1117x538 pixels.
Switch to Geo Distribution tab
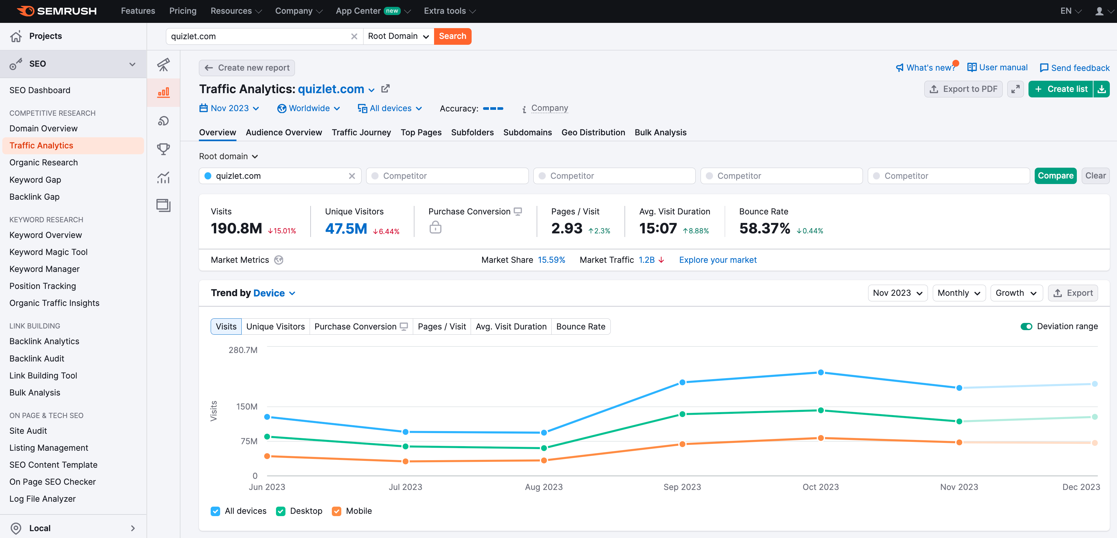(x=593, y=133)
